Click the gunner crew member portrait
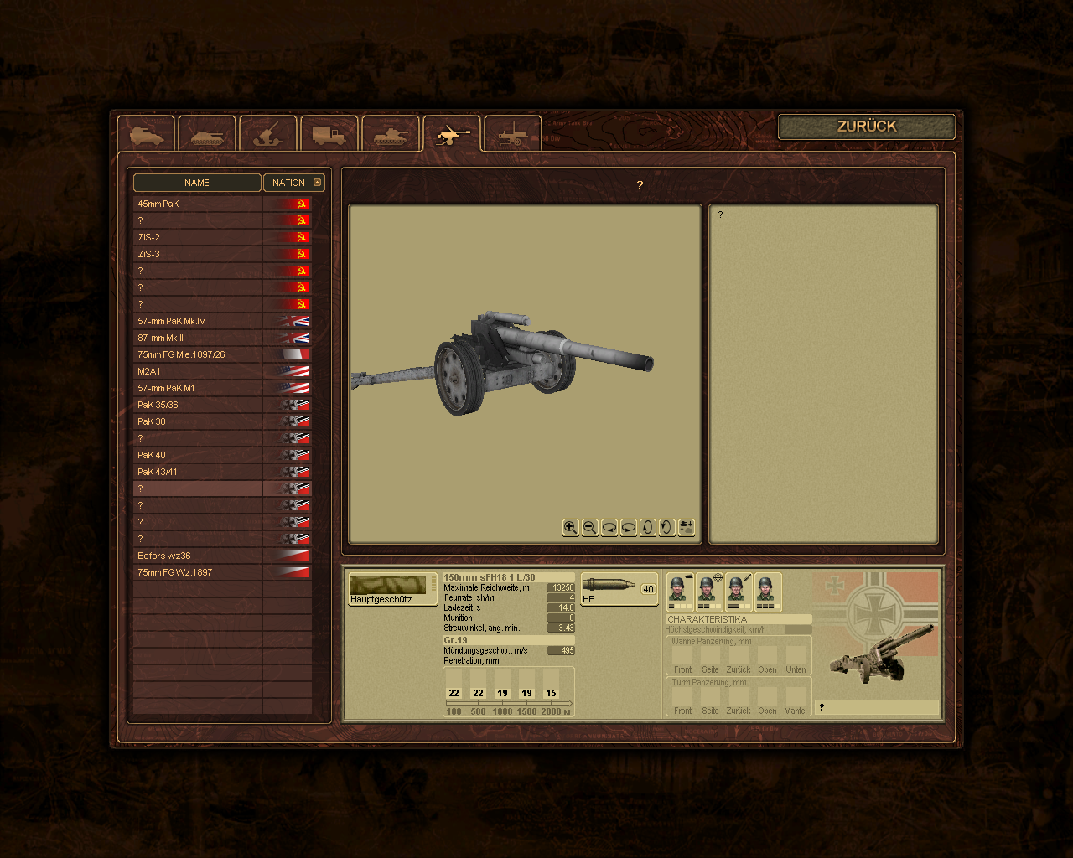This screenshot has height=858, width=1073. 709,590
